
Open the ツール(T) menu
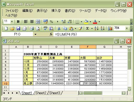coord(85,11)
